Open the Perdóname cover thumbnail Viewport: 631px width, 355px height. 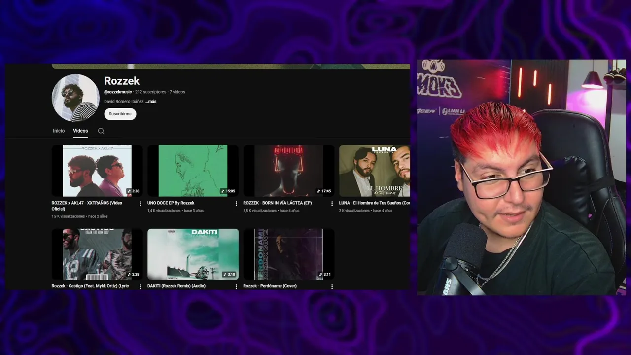pyautogui.click(x=288, y=254)
